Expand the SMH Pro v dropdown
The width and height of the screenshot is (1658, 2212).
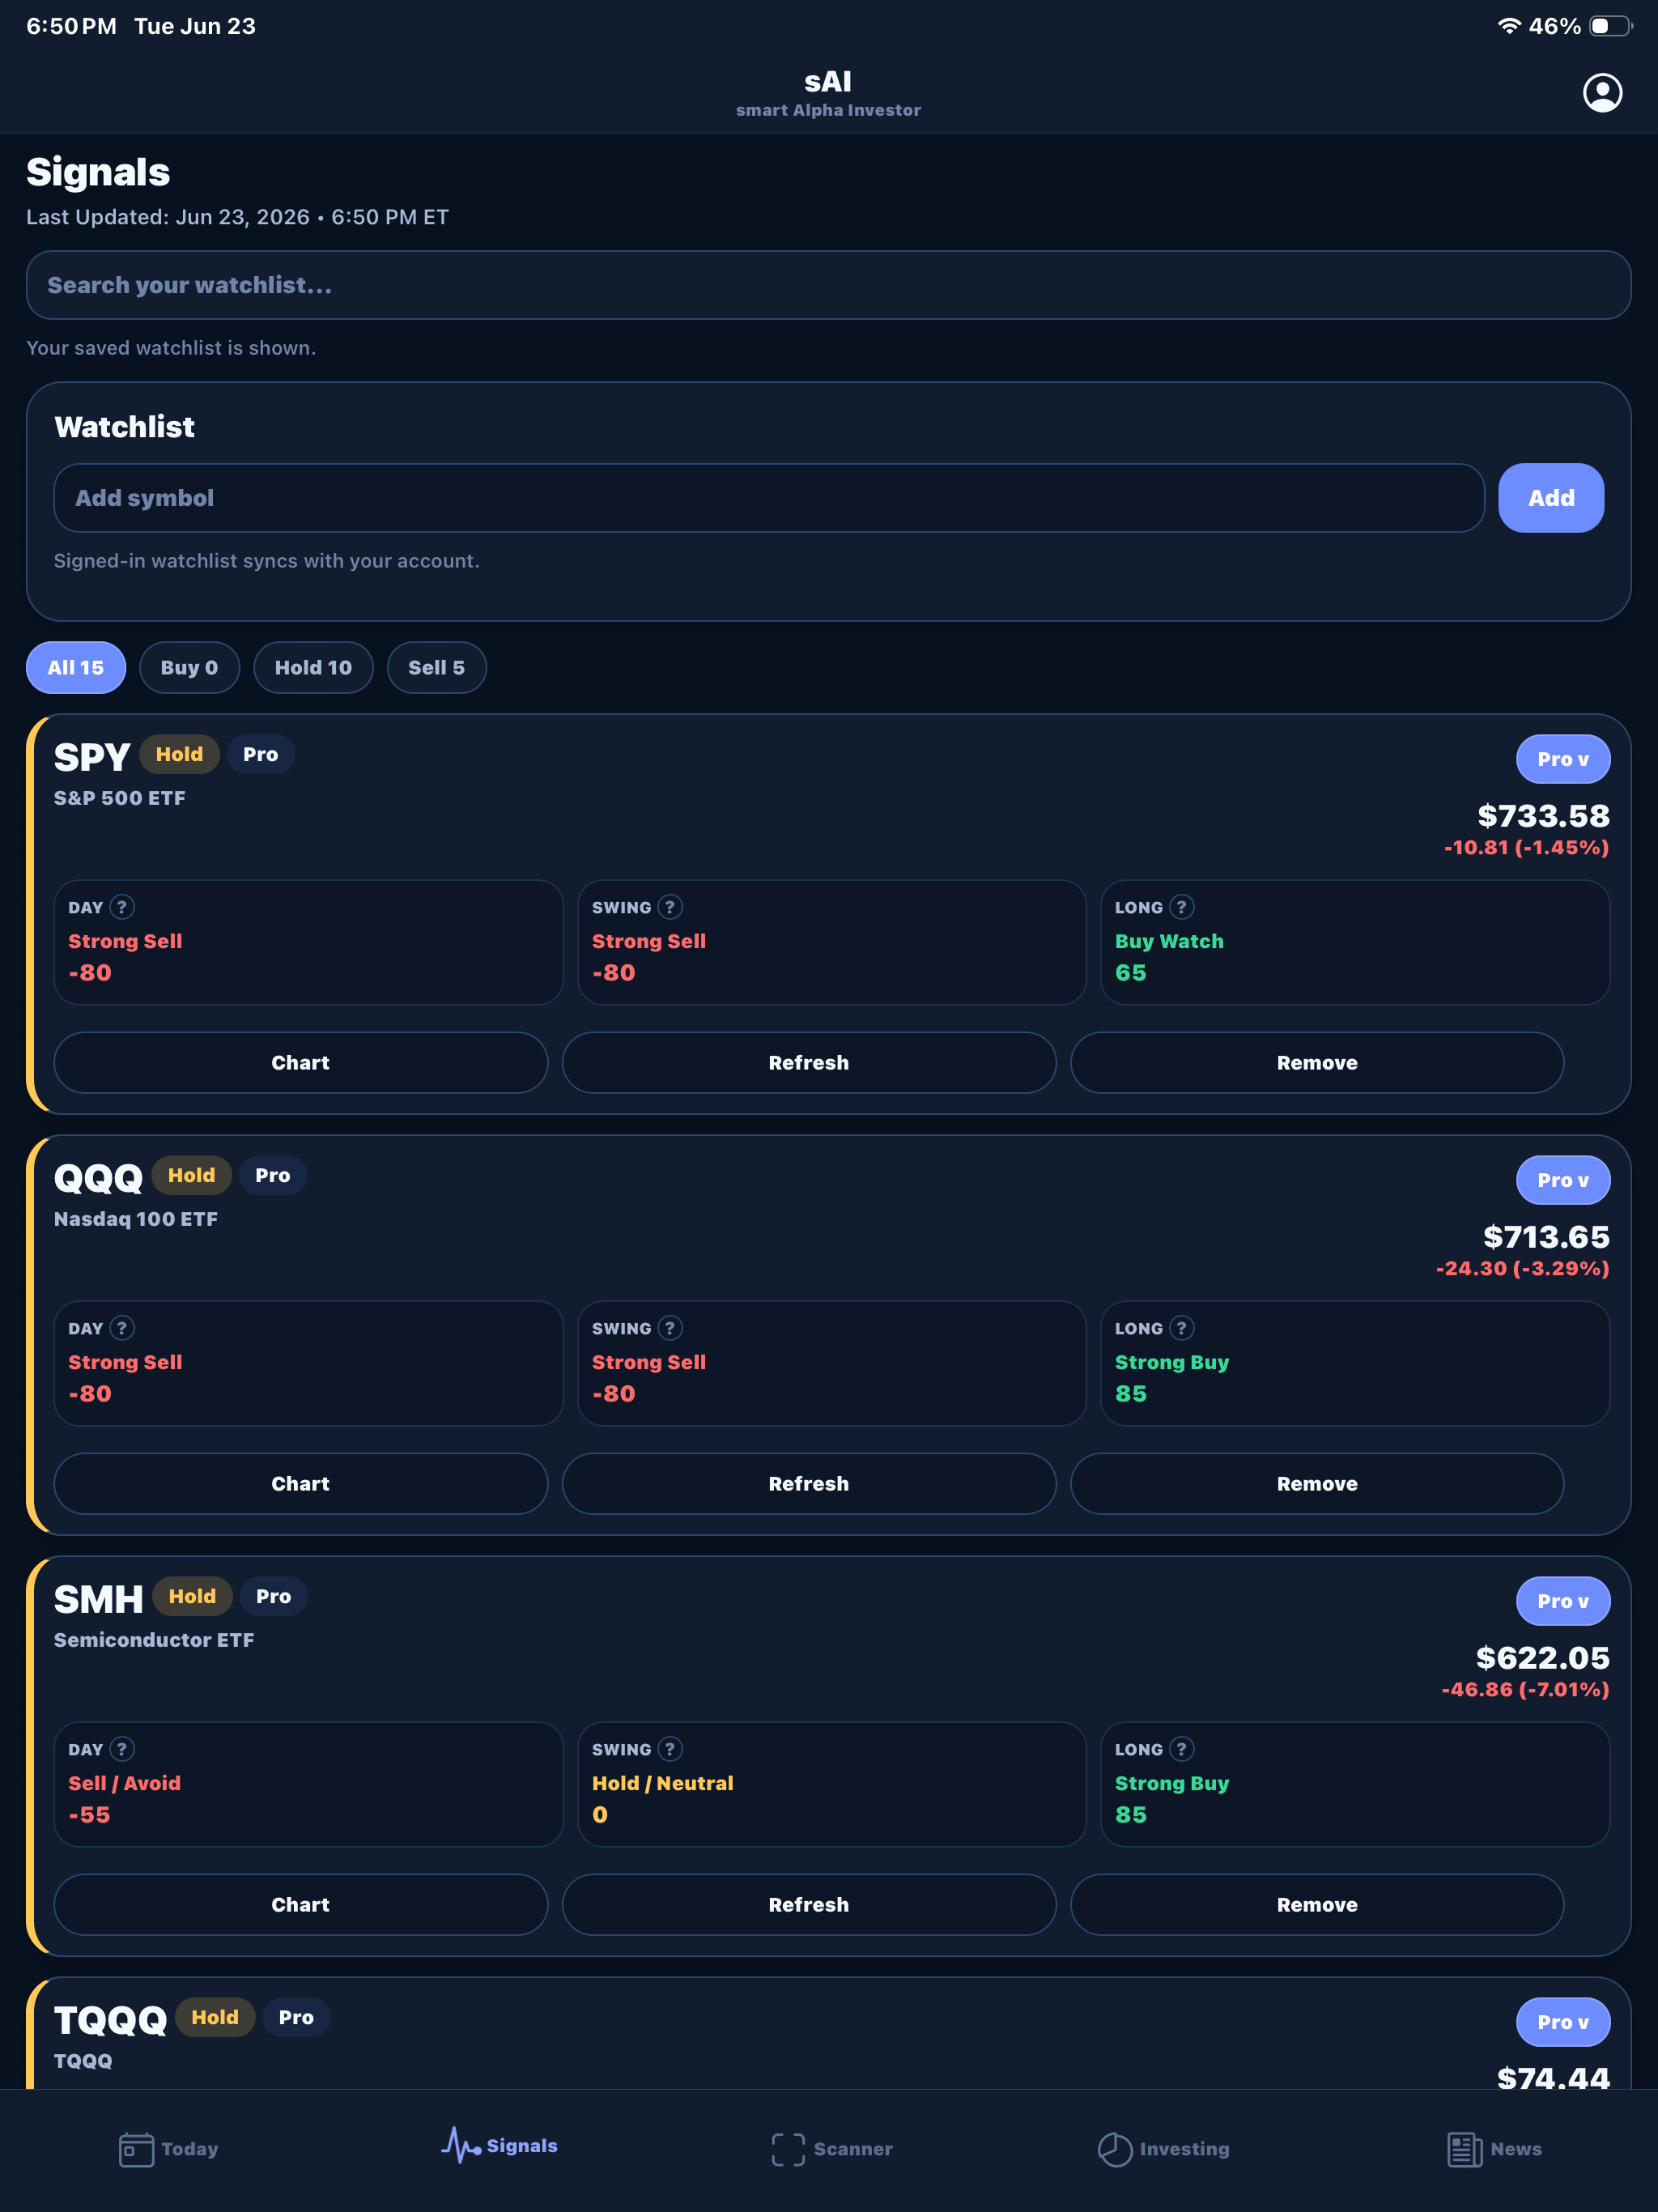(1562, 1601)
